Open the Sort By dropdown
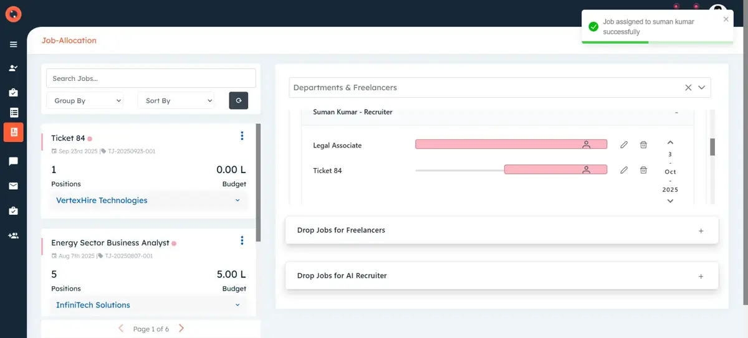This screenshot has height=338, width=748. pyautogui.click(x=176, y=100)
